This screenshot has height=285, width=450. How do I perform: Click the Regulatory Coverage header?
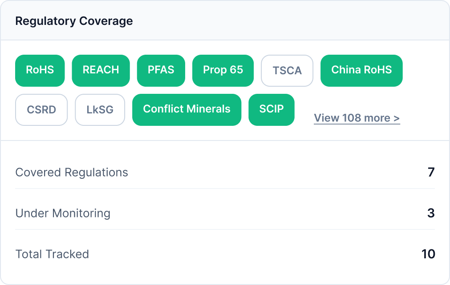click(74, 20)
